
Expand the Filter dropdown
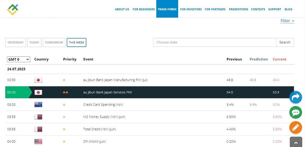pyautogui.click(x=287, y=21)
